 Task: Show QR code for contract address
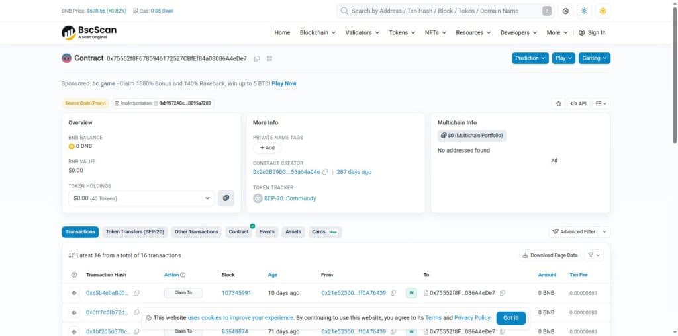click(x=269, y=58)
